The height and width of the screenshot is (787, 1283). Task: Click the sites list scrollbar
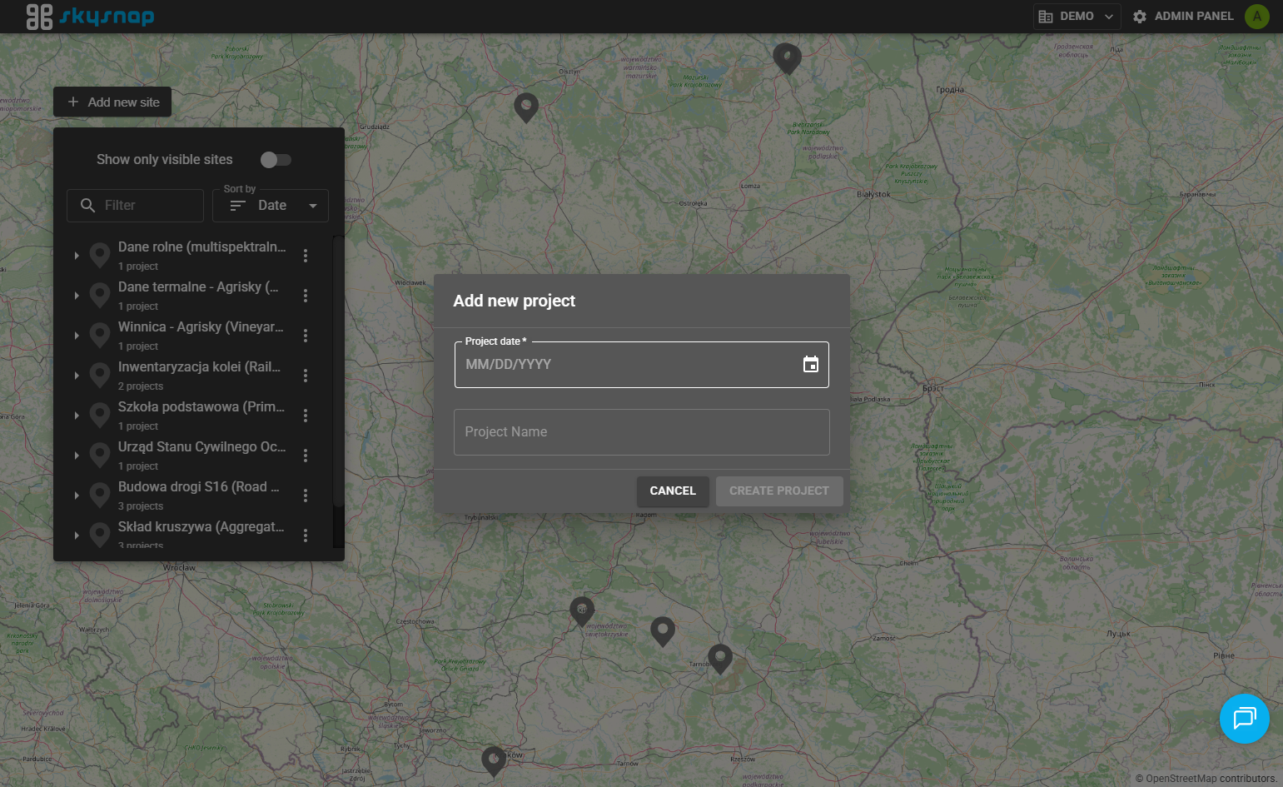[x=338, y=371]
